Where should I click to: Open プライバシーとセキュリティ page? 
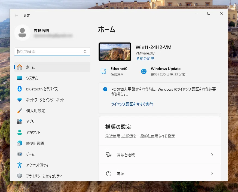coord(52,176)
